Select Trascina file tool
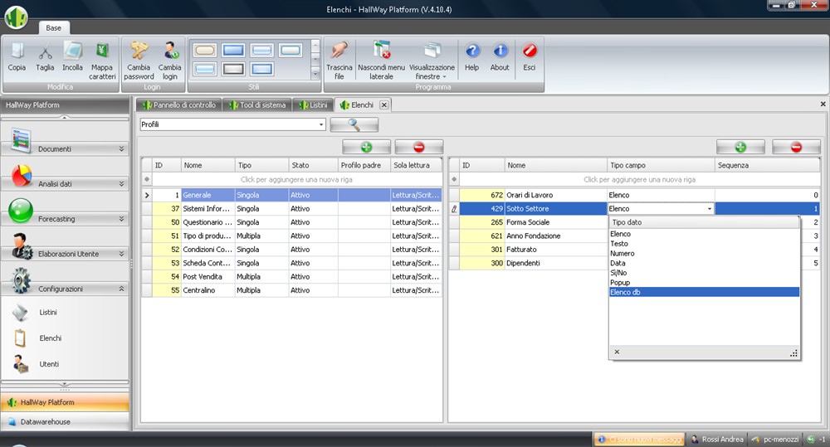Viewport: 830px width, 447px height. pyautogui.click(x=339, y=61)
